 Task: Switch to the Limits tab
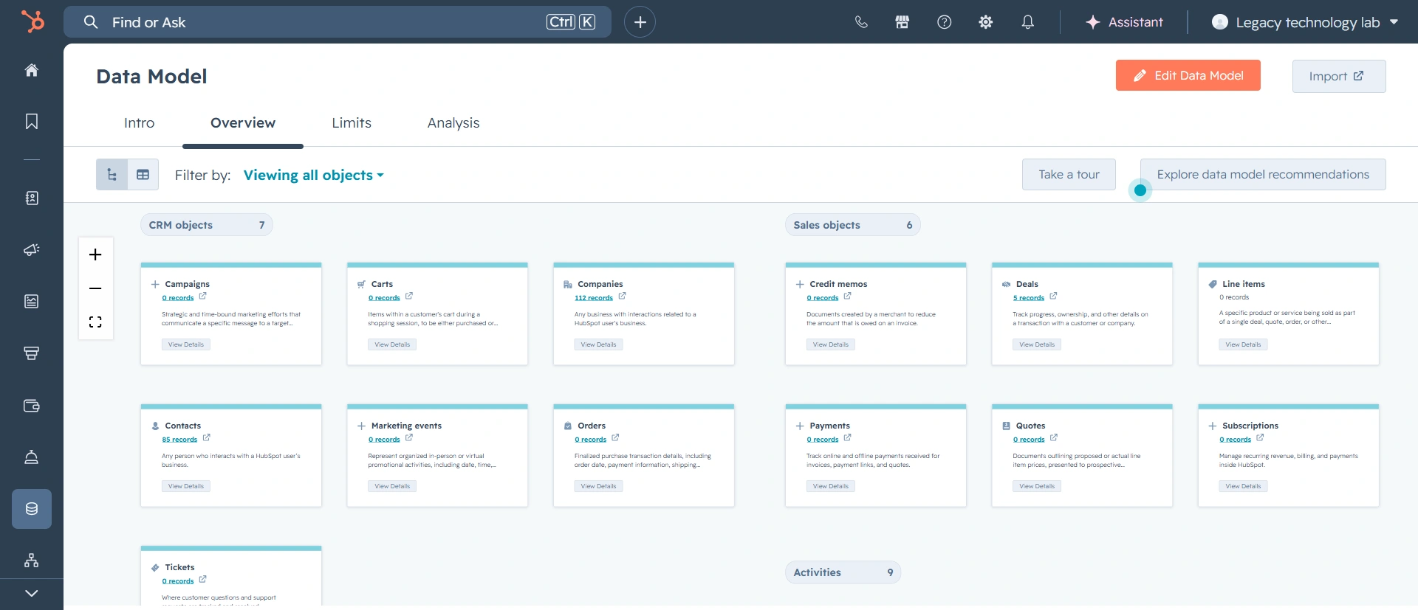[x=352, y=123]
